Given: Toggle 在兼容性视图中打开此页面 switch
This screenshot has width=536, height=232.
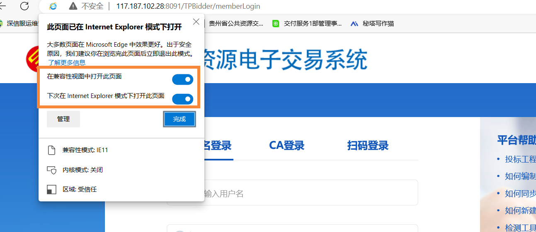Looking at the screenshot, I should point(183,79).
